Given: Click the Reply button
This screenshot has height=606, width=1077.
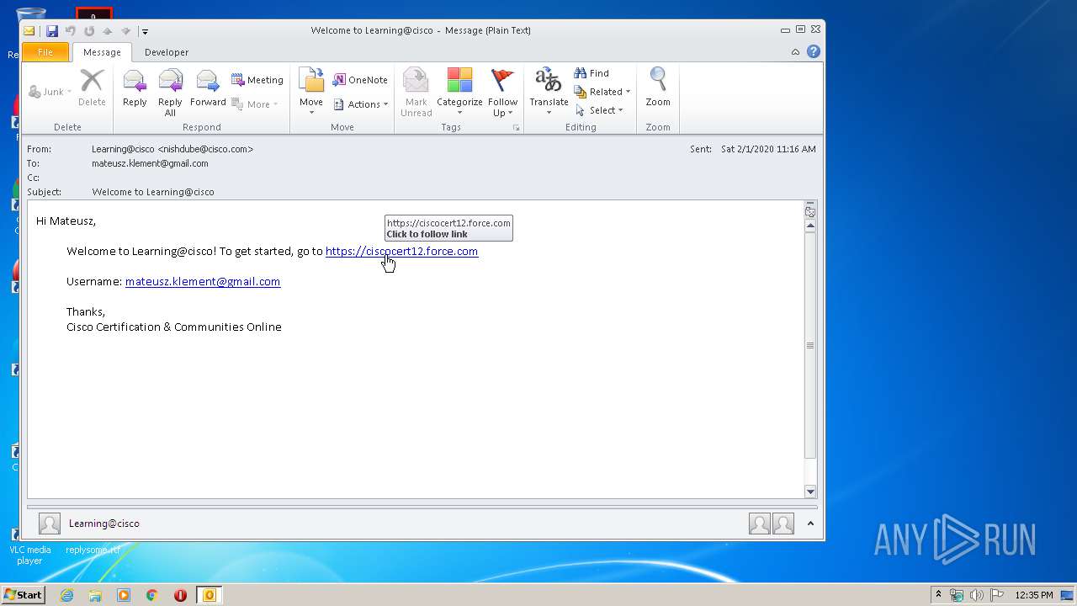Looking at the screenshot, I should [x=135, y=88].
